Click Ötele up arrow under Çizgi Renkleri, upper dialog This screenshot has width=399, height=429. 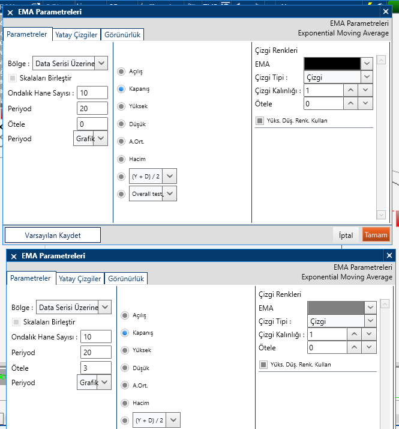click(352, 104)
